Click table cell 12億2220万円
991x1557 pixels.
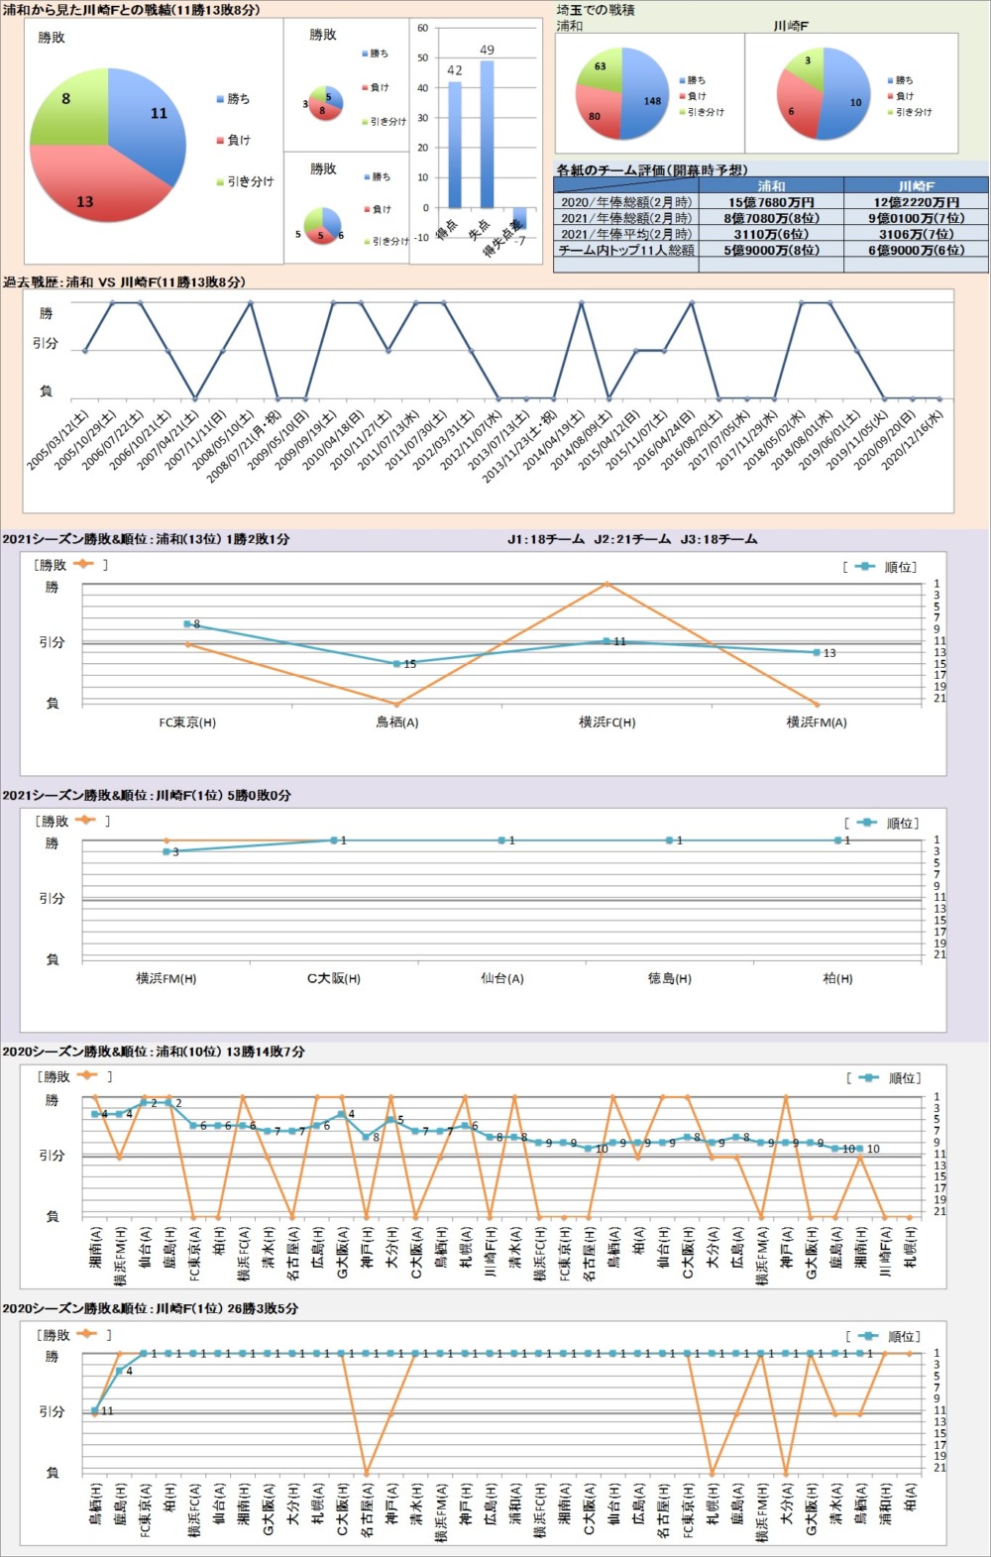(x=916, y=202)
